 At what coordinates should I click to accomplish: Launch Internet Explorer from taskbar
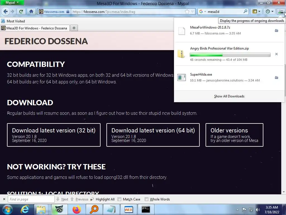click(25, 209)
